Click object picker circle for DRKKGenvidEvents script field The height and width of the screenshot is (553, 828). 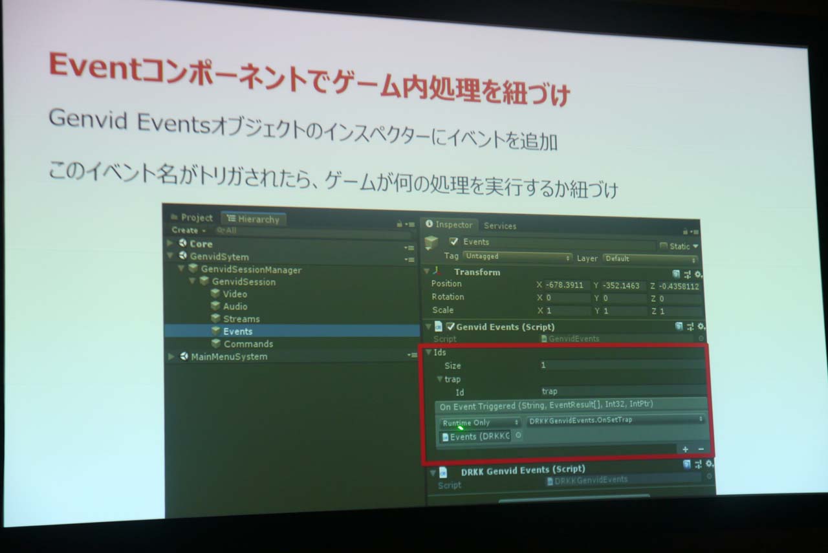pyautogui.click(x=709, y=477)
